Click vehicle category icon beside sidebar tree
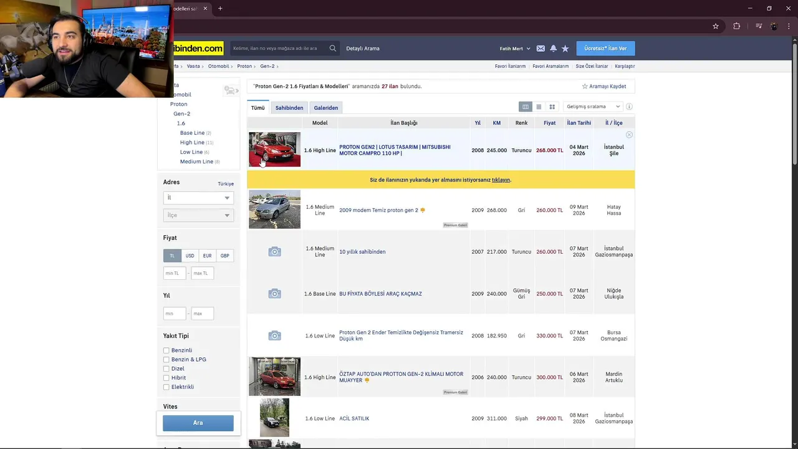The width and height of the screenshot is (798, 449). coord(231,91)
